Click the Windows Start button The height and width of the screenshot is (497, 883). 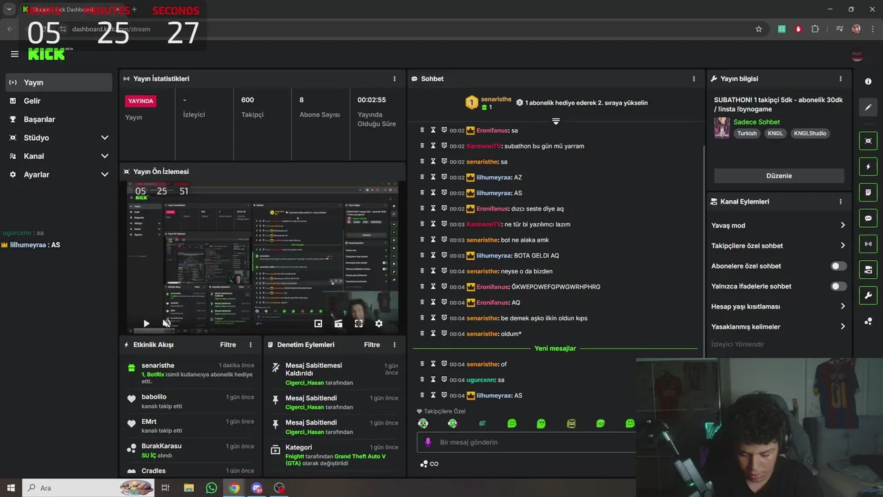(x=11, y=488)
